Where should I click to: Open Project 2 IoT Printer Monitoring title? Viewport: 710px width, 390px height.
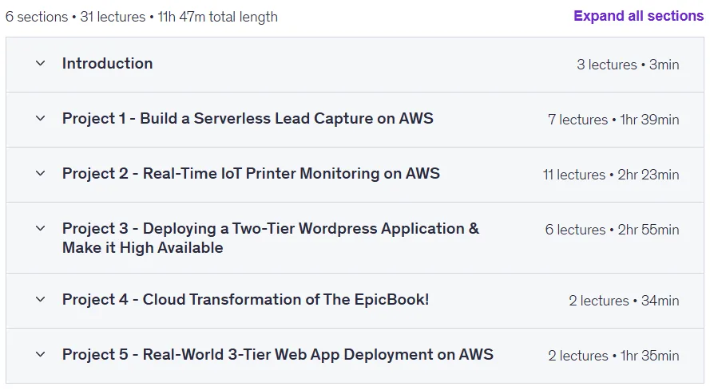point(251,173)
